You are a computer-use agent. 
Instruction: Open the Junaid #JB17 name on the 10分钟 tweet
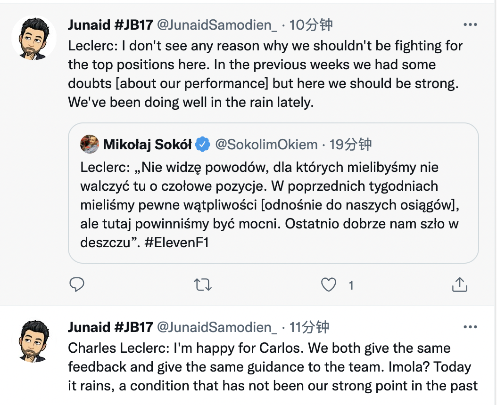click(110, 25)
